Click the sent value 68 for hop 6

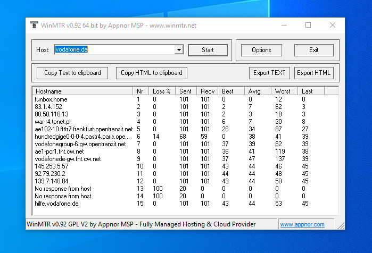183,137
